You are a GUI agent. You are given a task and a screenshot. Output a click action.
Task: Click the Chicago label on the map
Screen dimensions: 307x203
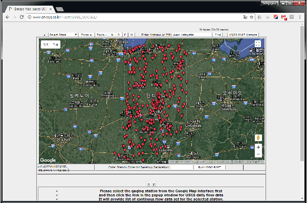point(122,42)
